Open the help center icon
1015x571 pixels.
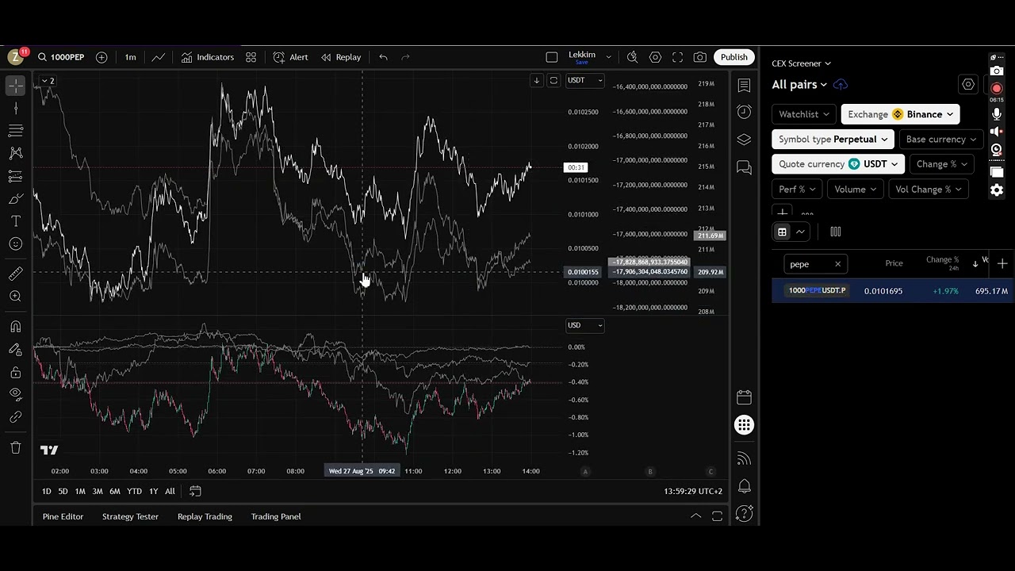pyautogui.click(x=744, y=514)
